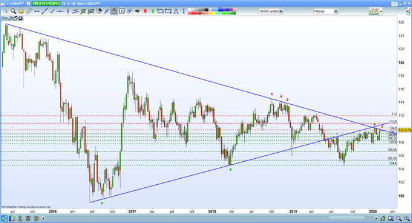
Task: Click the fourth bottom-left square icon
Action: tap(28, 218)
